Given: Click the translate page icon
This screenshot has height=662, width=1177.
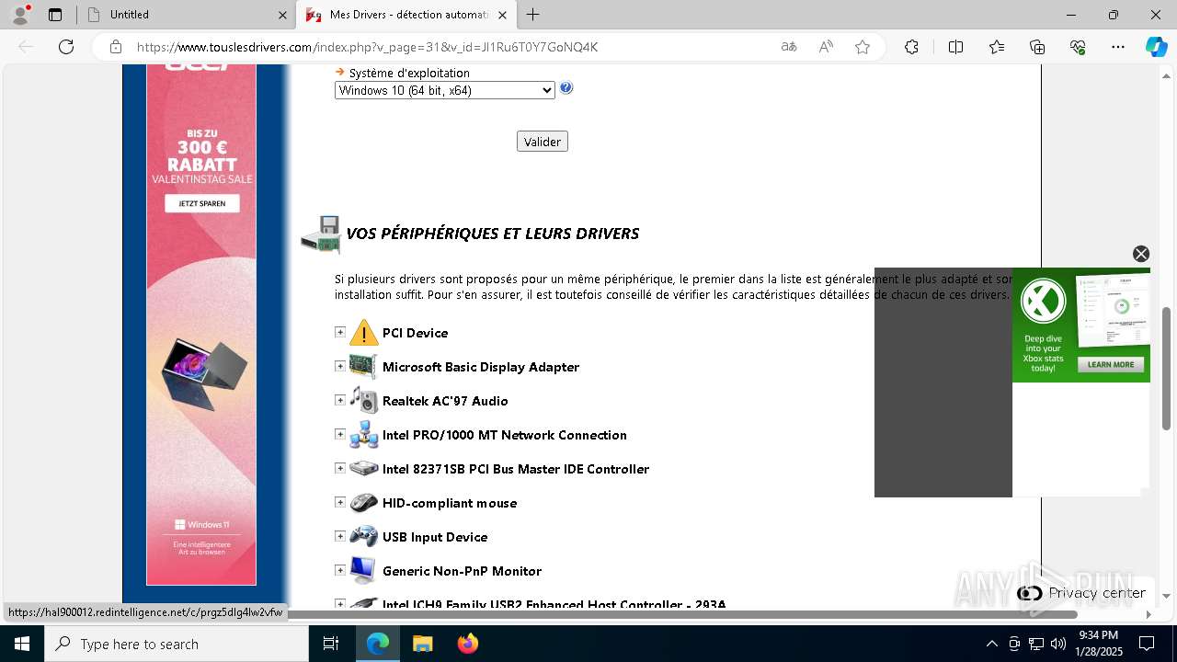Looking at the screenshot, I should pyautogui.click(x=789, y=47).
